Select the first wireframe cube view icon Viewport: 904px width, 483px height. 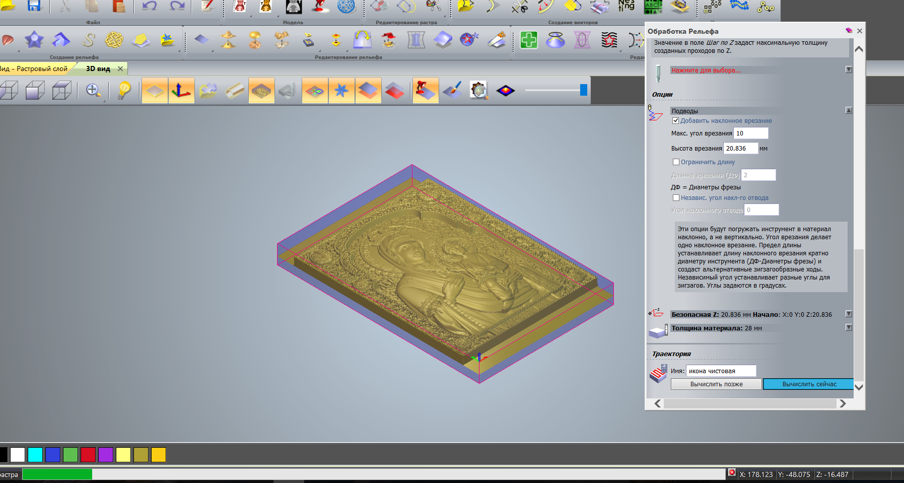click(x=9, y=91)
